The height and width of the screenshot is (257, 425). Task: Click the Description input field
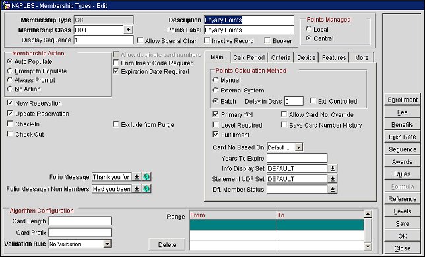point(249,20)
